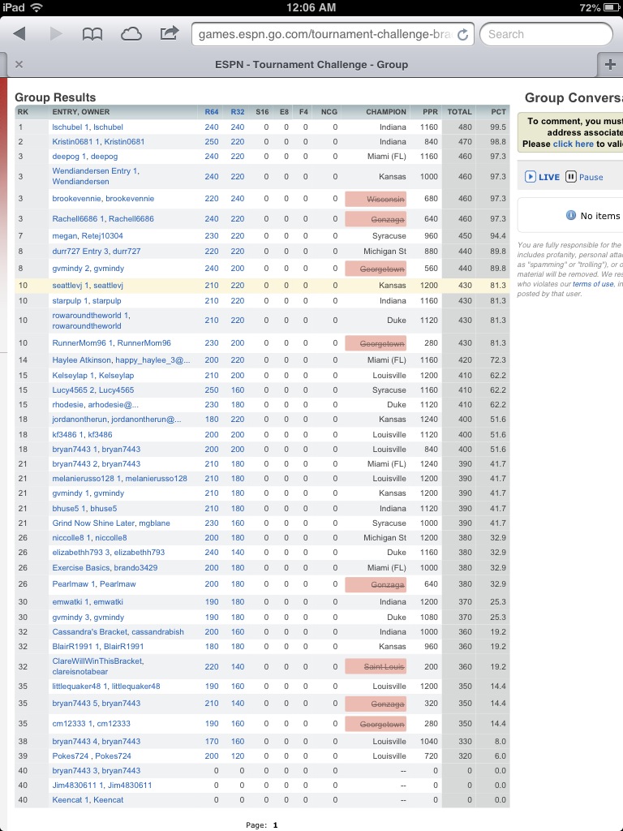
Task: Open Exercise Basics, brando3429 entry
Action: click(105, 567)
